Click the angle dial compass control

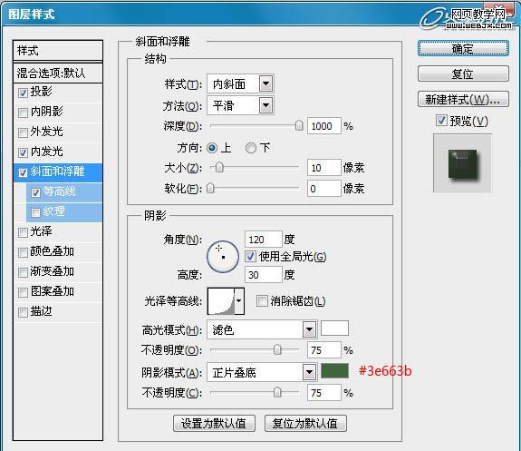(223, 257)
